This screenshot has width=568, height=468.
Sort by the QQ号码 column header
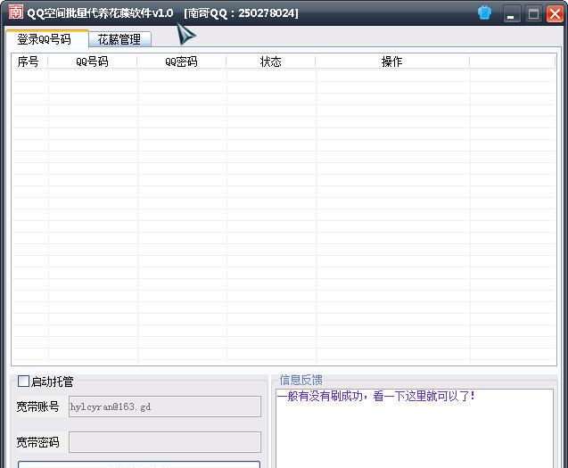click(92, 62)
